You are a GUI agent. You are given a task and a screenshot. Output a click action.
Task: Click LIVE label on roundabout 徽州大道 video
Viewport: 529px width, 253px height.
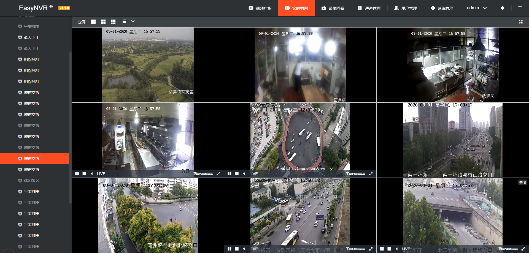point(253,174)
